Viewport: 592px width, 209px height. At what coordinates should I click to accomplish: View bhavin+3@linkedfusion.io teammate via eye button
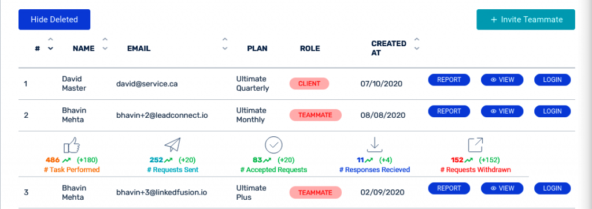(x=502, y=189)
